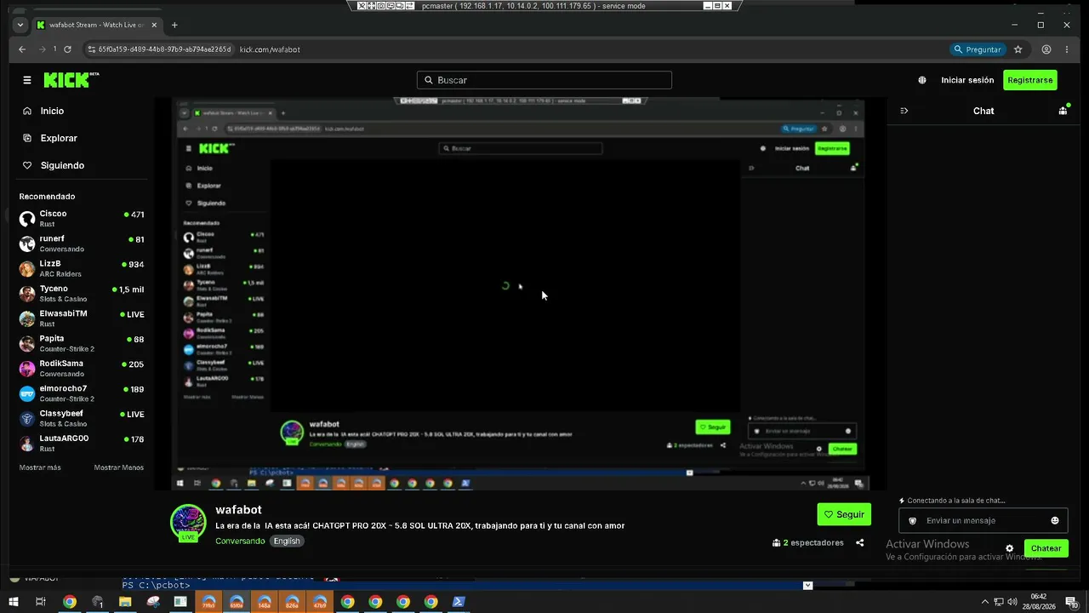Open PowerShell from the taskbar
This screenshot has width=1089, height=613.
tap(458, 602)
